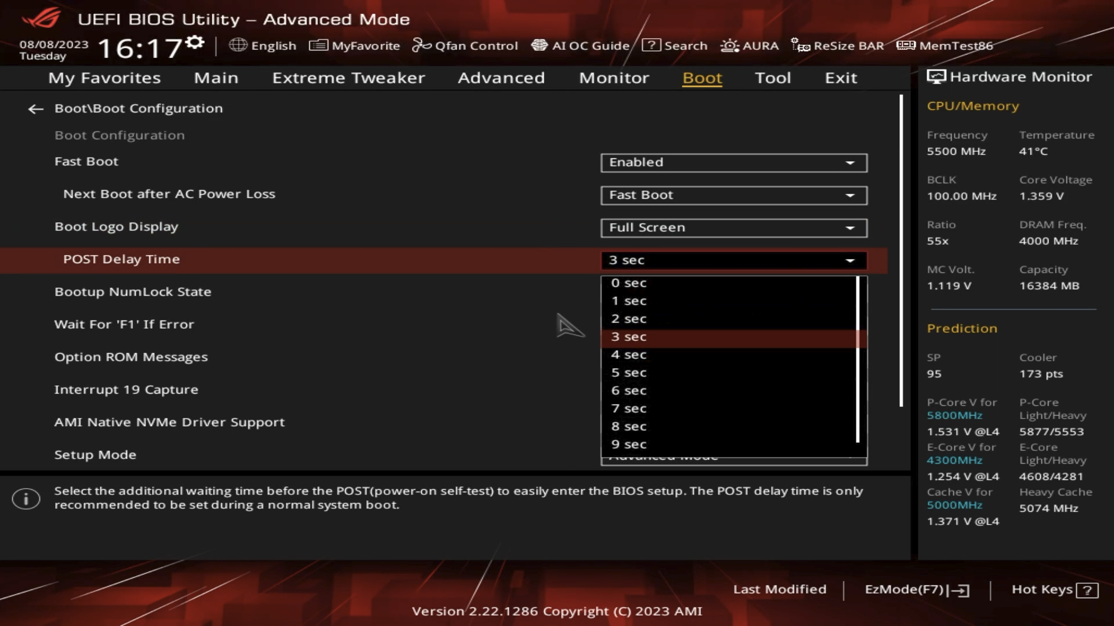Open the Fast Boot dropdown

(x=733, y=162)
